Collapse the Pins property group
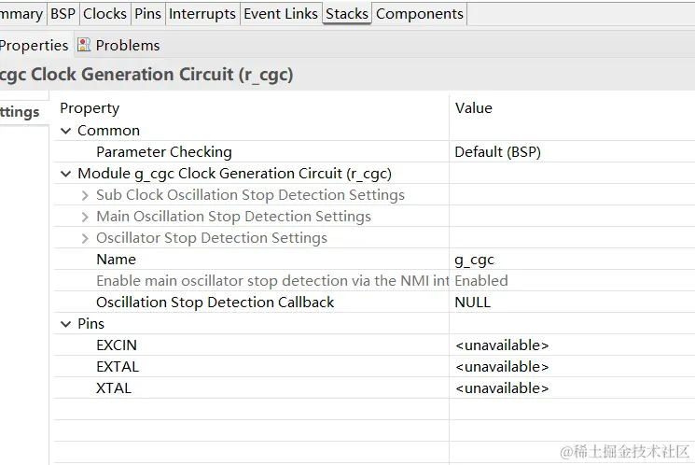The width and height of the screenshot is (695, 465). pyautogui.click(x=66, y=324)
